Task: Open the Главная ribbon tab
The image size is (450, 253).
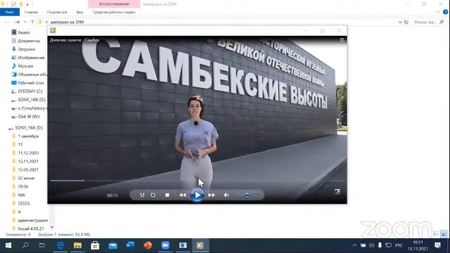Action: pyautogui.click(x=31, y=12)
